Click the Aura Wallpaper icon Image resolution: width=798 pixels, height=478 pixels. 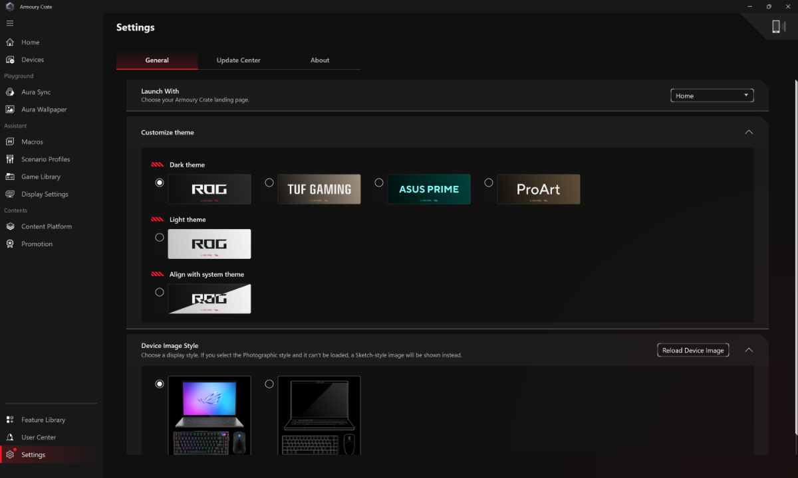[10, 110]
